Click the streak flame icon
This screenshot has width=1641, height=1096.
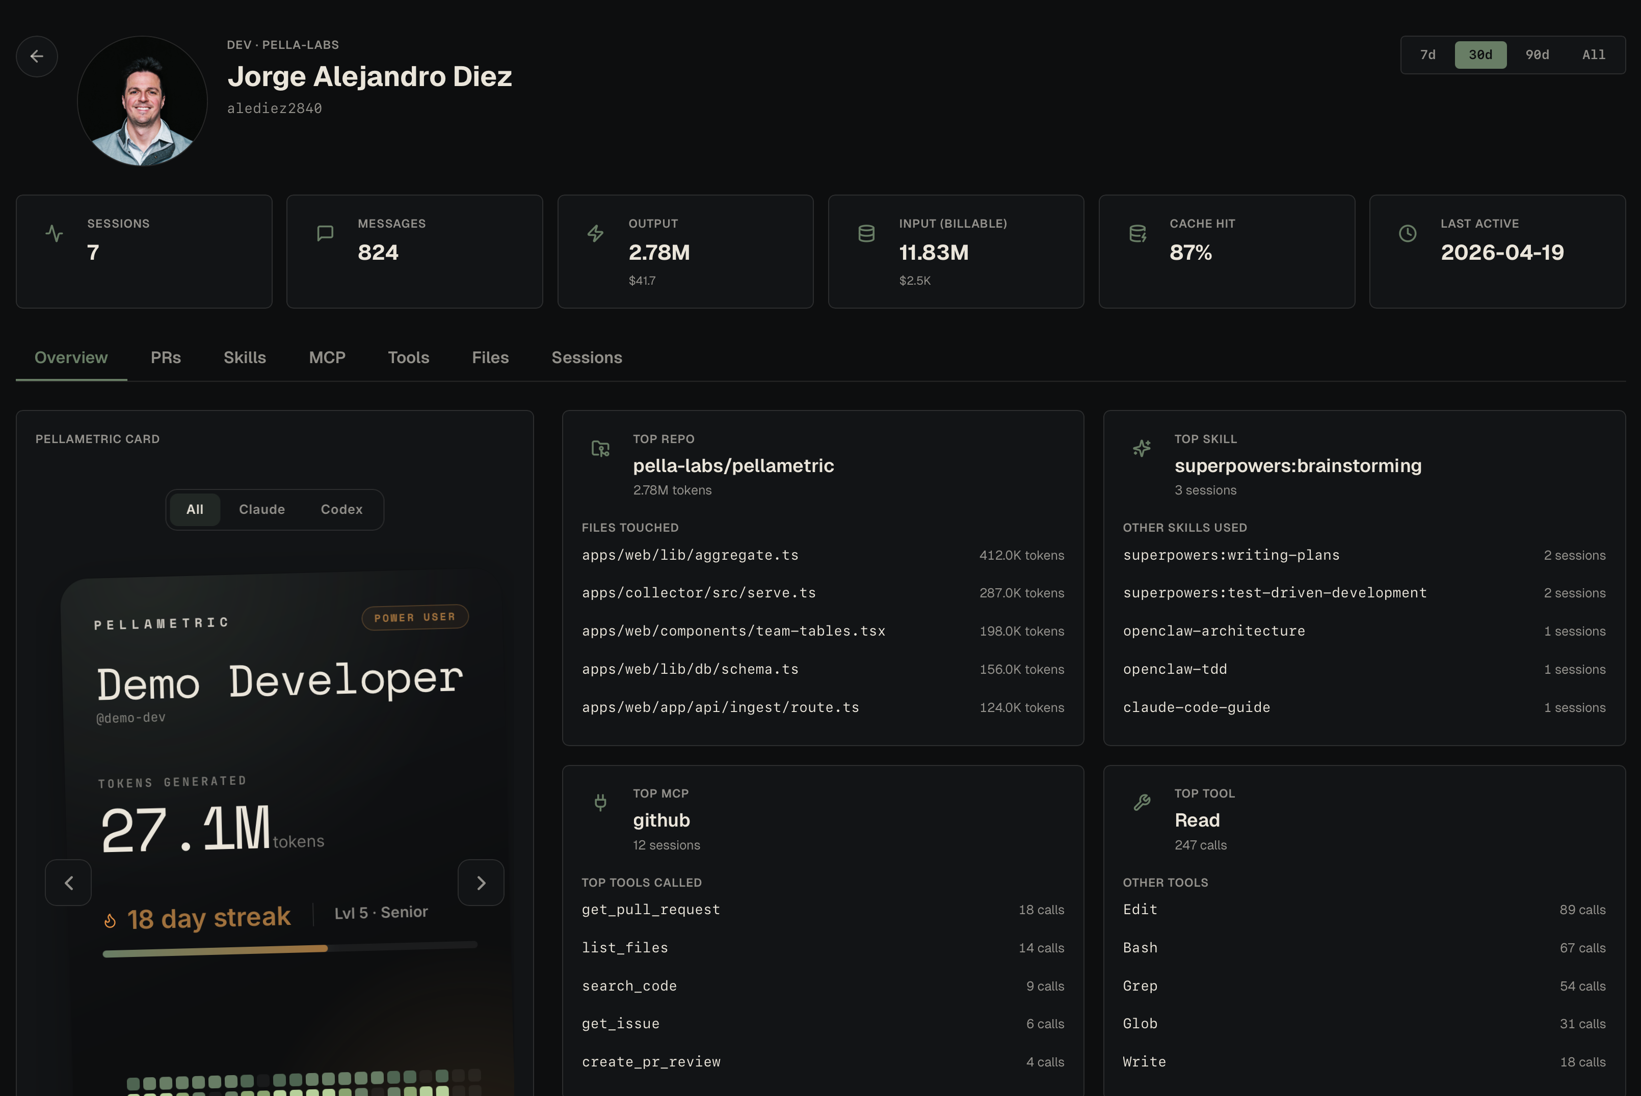(x=110, y=921)
